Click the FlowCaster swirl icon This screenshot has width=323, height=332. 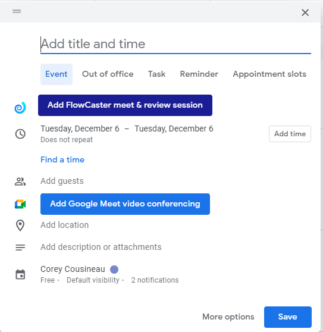(20, 108)
